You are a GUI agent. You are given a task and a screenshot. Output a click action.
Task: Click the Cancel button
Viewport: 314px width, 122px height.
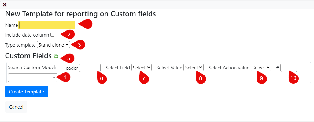pyautogui.click(x=16, y=107)
